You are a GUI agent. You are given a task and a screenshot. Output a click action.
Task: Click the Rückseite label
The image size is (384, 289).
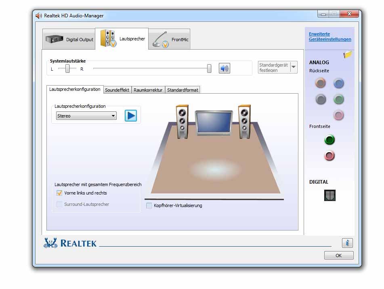(319, 71)
